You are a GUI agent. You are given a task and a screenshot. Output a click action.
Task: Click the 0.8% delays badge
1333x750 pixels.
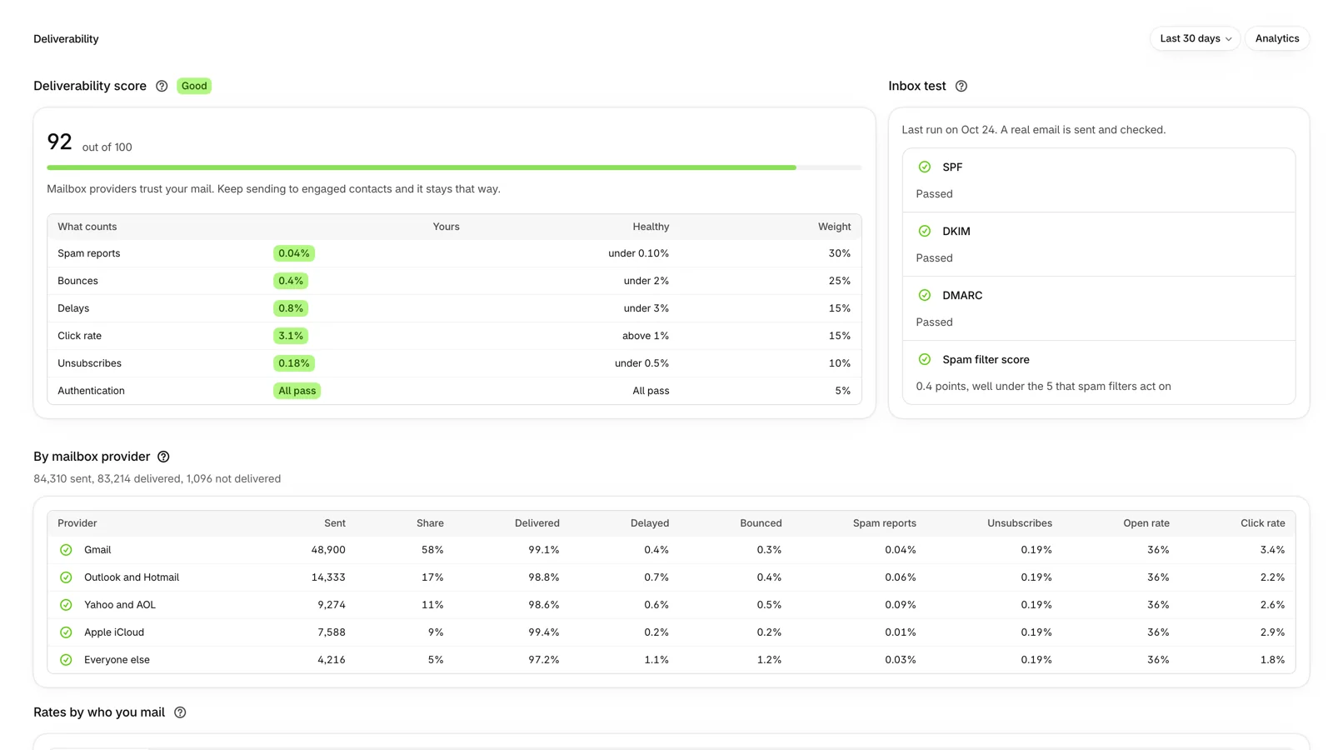[x=291, y=308]
